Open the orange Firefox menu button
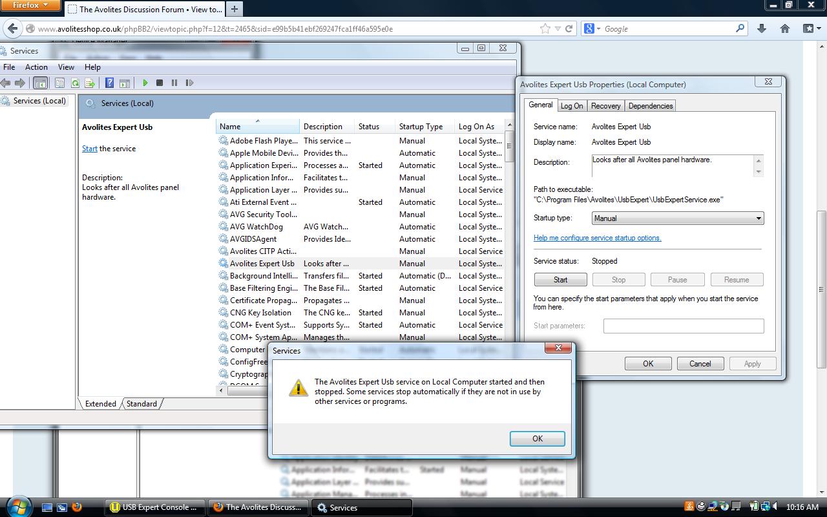Viewport: 827px width, 517px height. 30,5
